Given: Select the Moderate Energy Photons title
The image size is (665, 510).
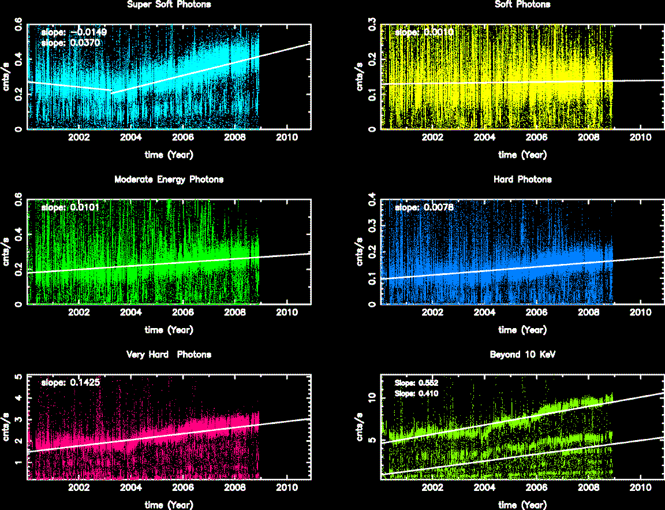Looking at the screenshot, I should pyautogui.click(x=169, y=179).
